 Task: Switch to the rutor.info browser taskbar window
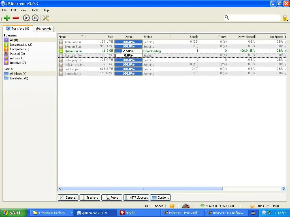click(226, 213)
